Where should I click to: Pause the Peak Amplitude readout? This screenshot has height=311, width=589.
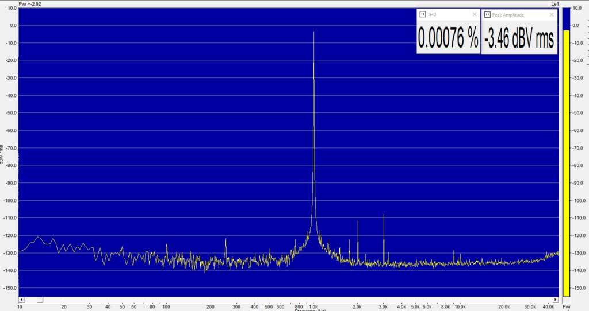tap(487, 14)
